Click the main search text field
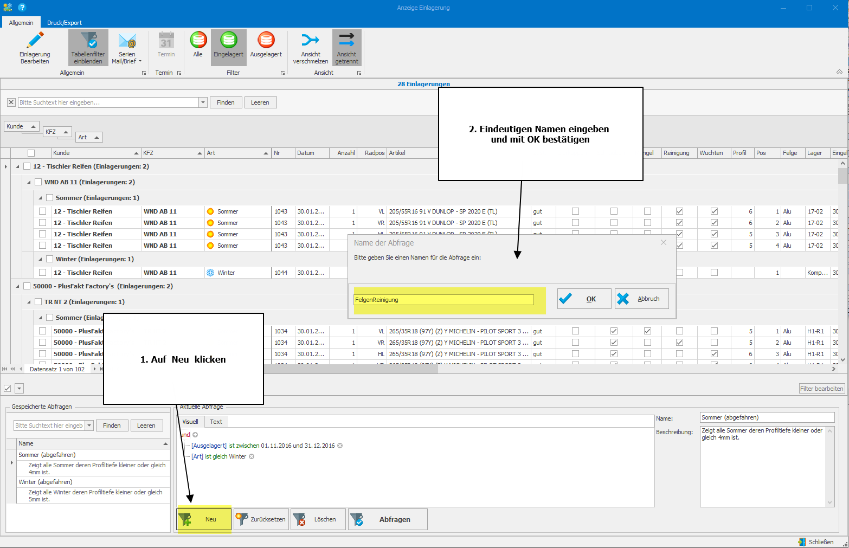The image size is (849, 548). click(108, 102)
